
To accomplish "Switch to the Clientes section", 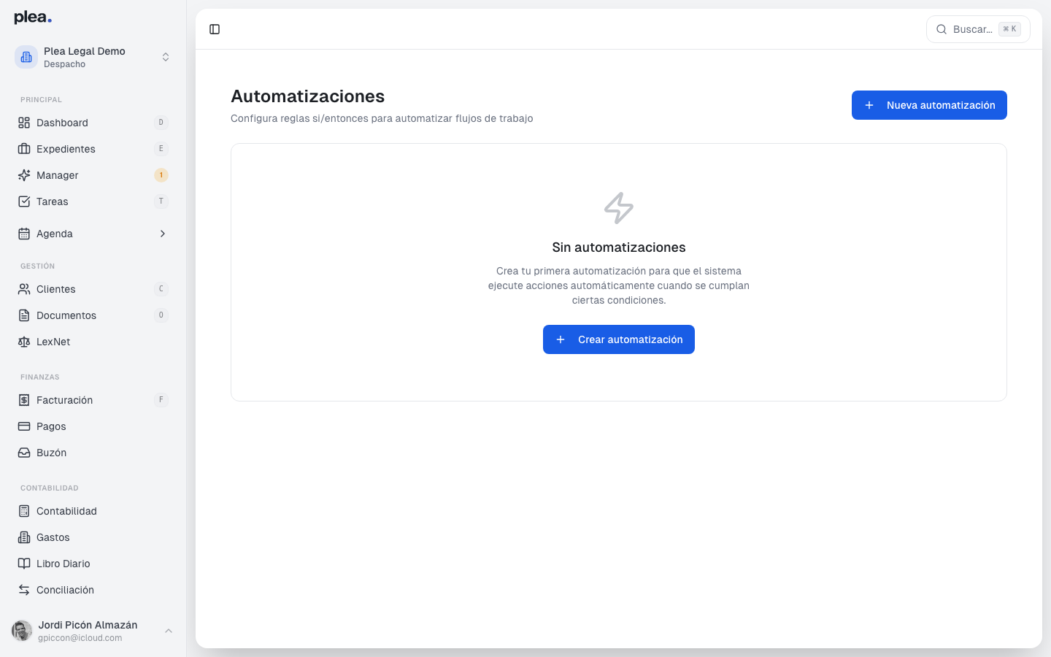I will (55, 289).
